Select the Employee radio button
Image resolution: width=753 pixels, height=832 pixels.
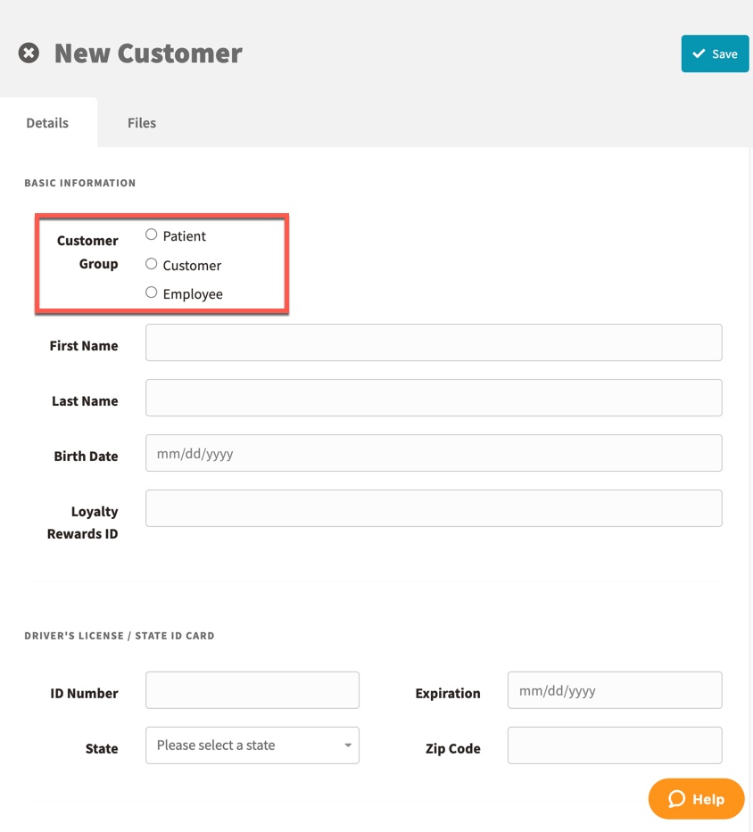(x=152, y=292)
